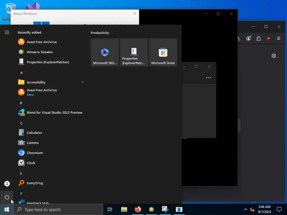Open the Action Center notifications icon
This screenshot has width=287, height=215.
pyautogui.click(x=279, y=209)
